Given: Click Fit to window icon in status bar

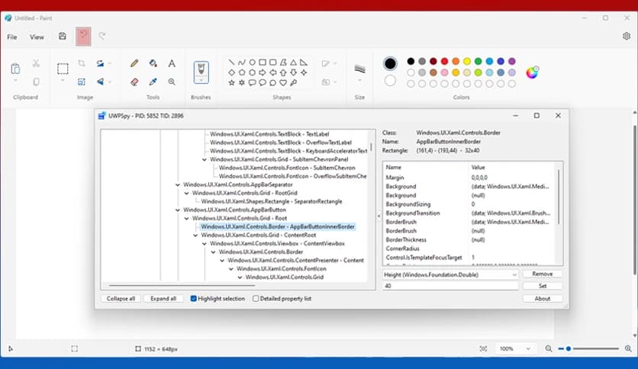Looking at the screenshot, I should click(483, 348).
